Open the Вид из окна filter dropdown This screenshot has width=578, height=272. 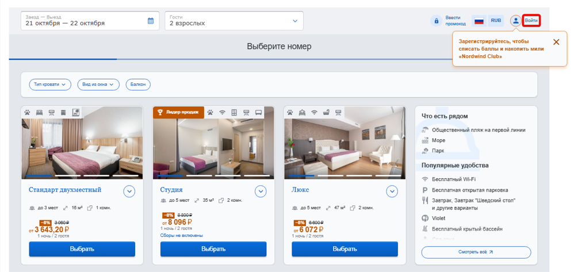[98, 85]
